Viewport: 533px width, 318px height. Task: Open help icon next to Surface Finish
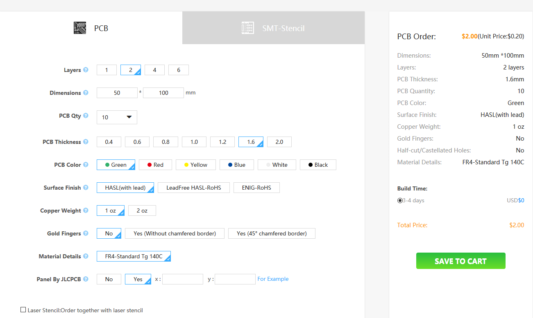tap(86, 188)
